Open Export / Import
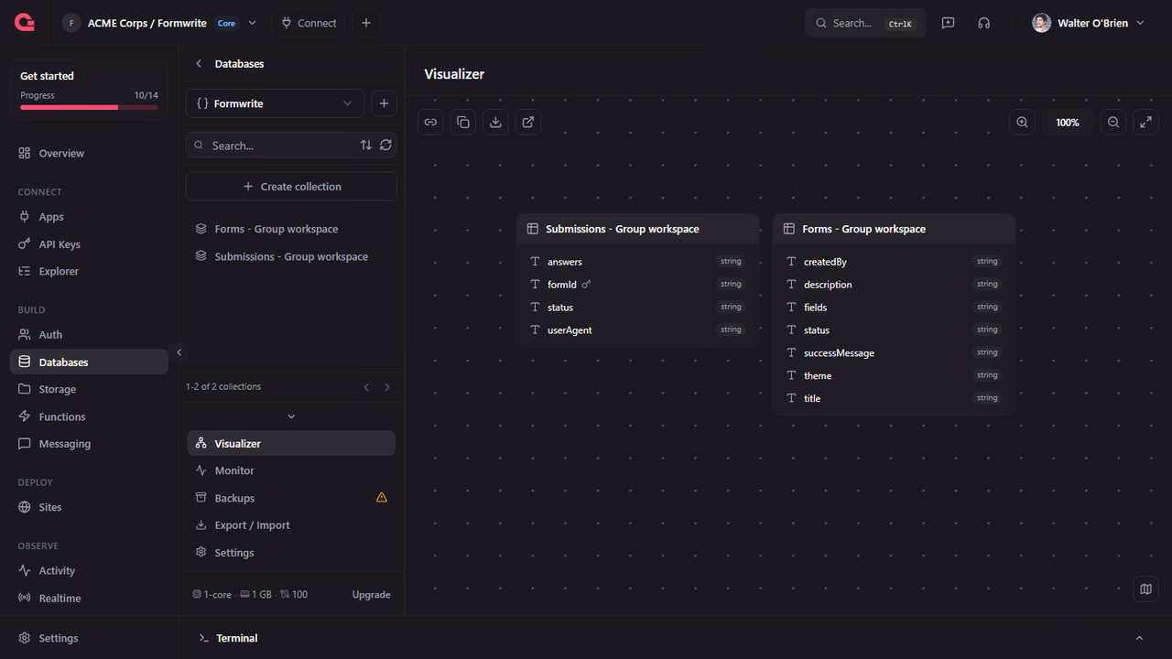The height and width of the screenshot is (659, 1172). 291,525
